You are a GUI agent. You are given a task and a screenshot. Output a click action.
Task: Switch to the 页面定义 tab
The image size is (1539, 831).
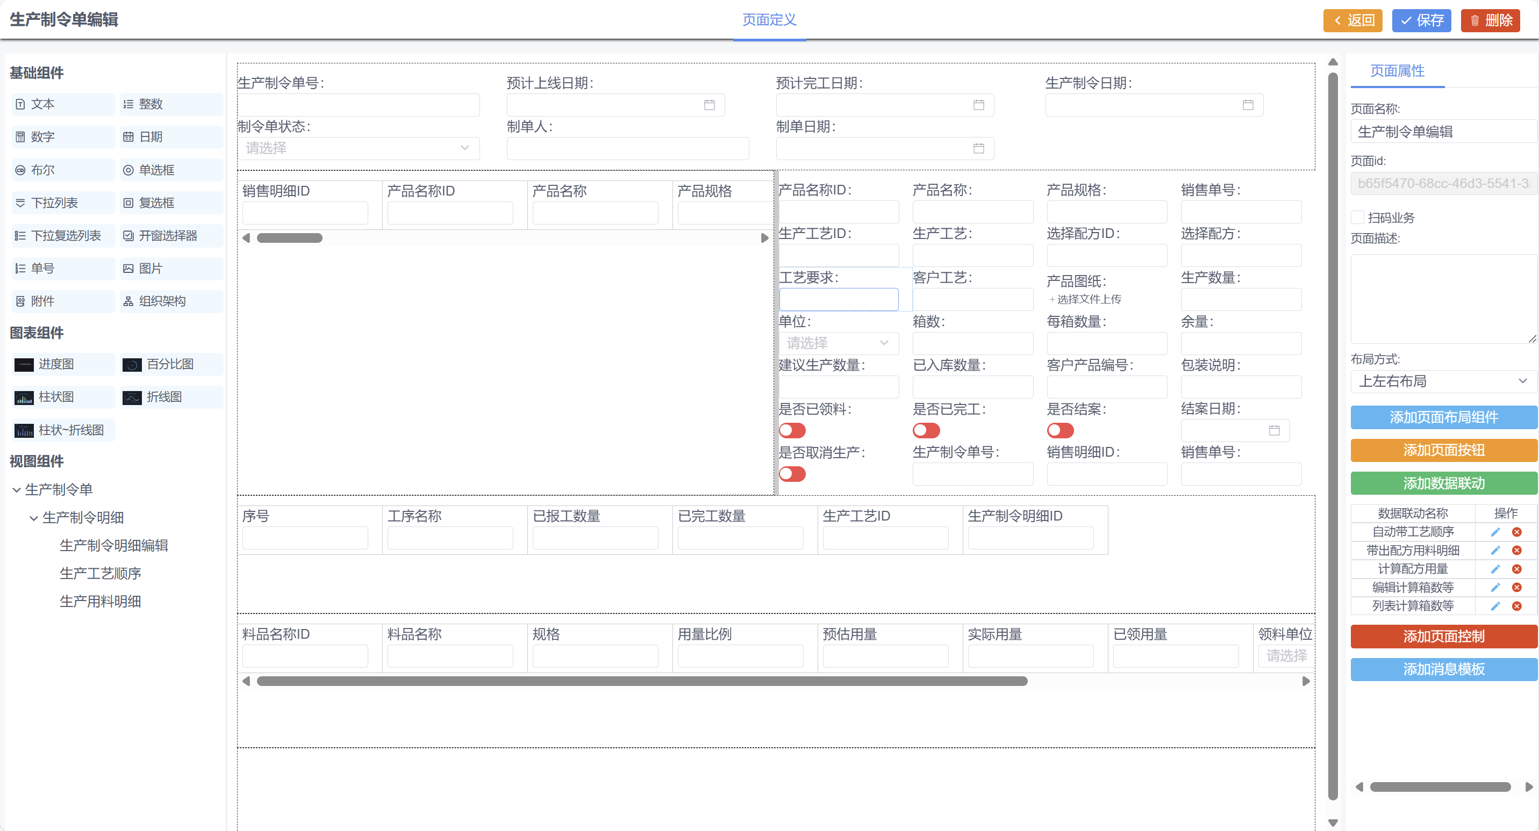tap(769, 20)
